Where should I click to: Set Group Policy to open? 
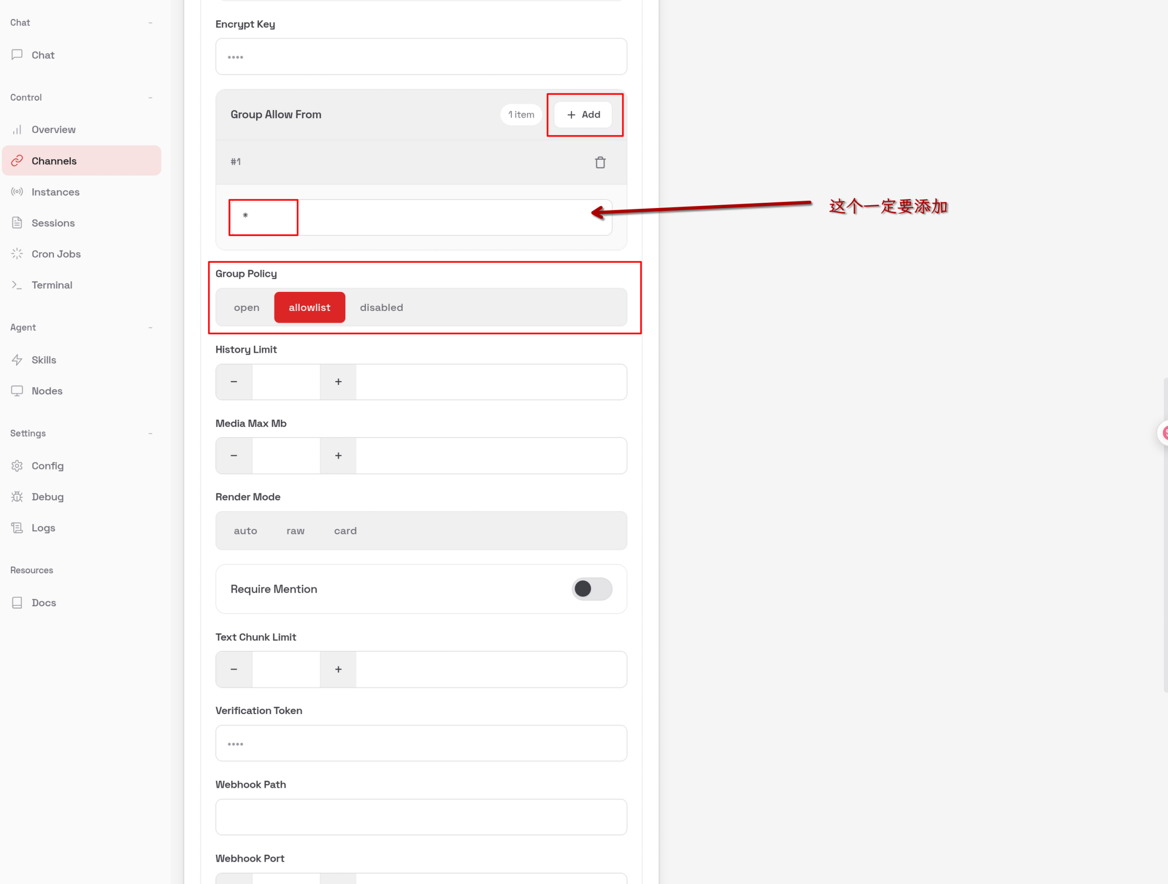click(x=247, y=307)
